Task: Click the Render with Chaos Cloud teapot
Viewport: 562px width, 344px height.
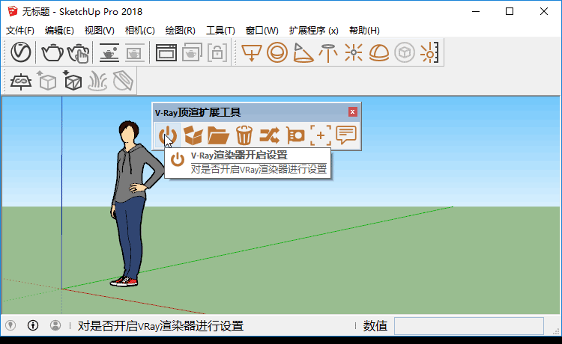Action: tap(109, 52)
